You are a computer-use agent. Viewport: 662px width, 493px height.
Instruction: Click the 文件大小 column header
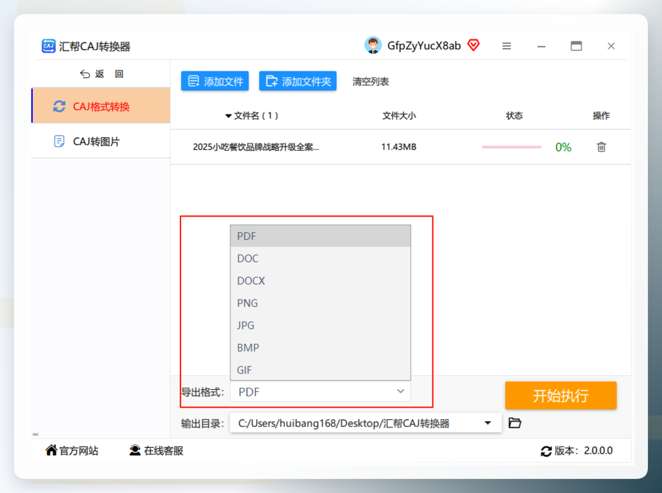click(x=399, y=116)
